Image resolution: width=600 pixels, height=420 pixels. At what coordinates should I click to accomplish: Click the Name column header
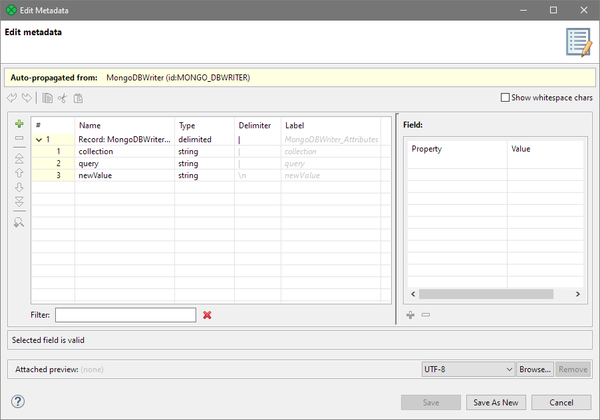click(x=124, y=126)
